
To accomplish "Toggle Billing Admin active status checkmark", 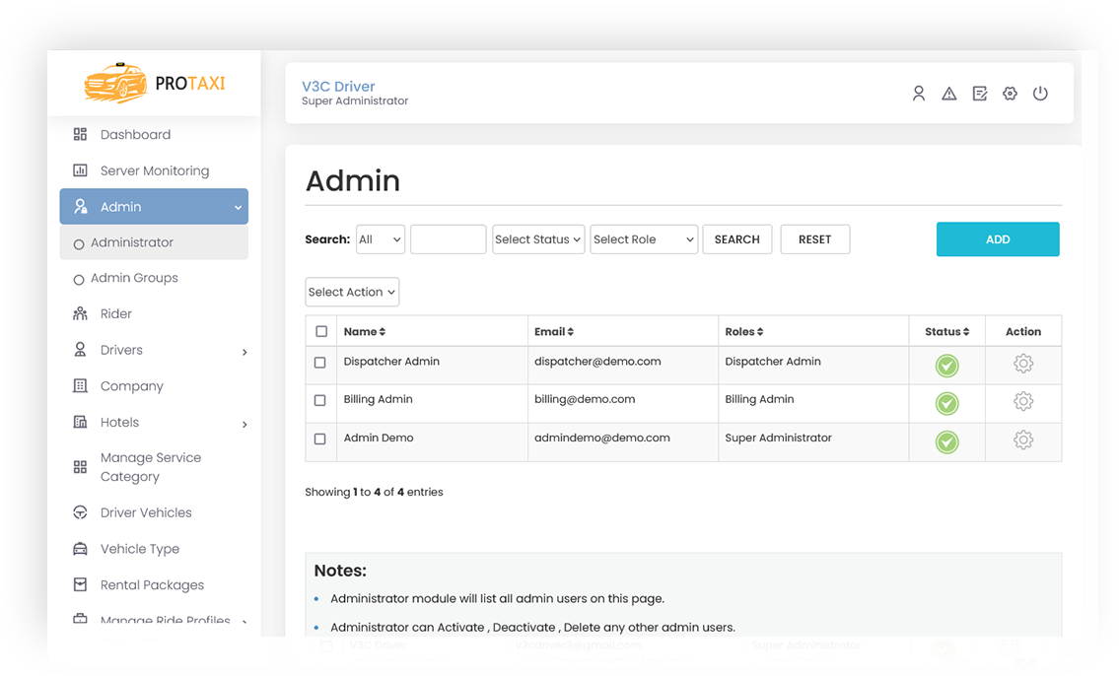I will [x=947, y=403].
